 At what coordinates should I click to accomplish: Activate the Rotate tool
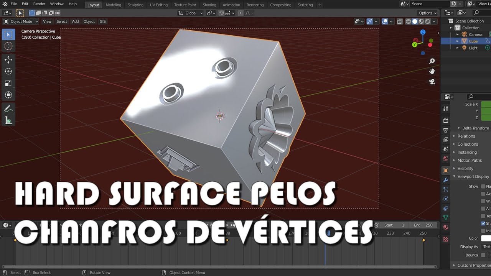pyautogui.click(x=8, y=71)
